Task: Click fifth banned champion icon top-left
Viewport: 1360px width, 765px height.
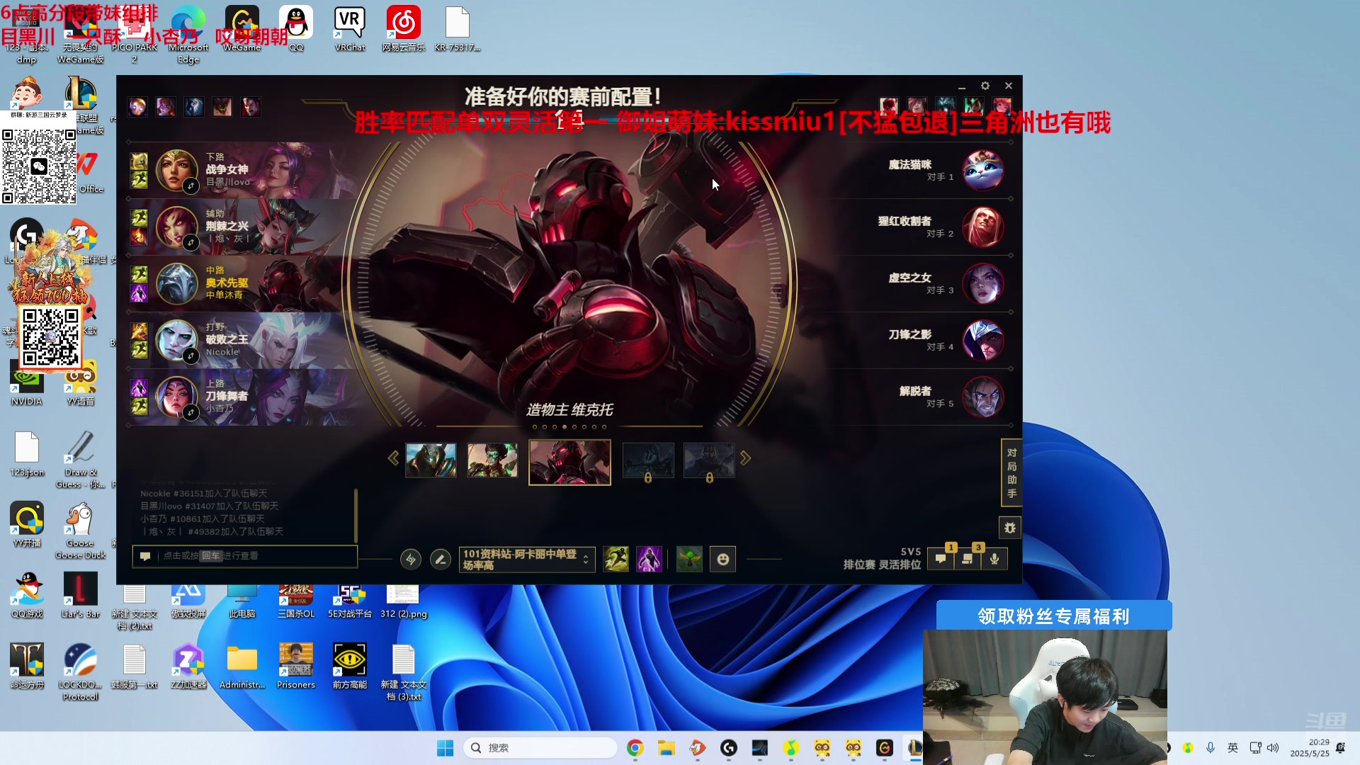Action: click(x=251, y=107)
